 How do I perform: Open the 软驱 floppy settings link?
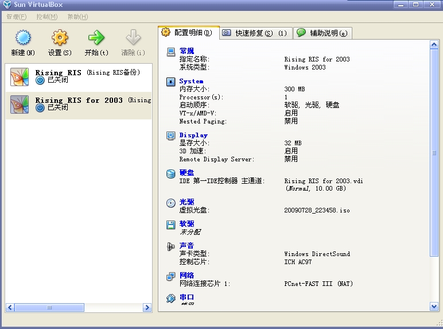[x=186, y=223]
